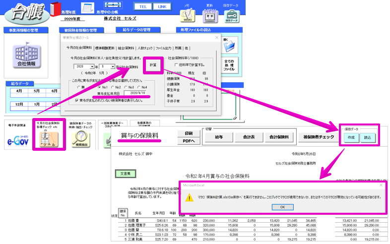Open the 会社情報 building icon
390x244 pixels.
27,56
